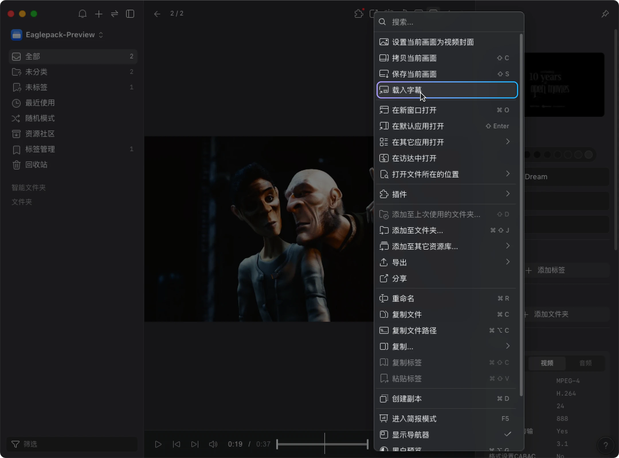Click the context menu scrollbar
The height and width of the screenshot is (458, 619).
521,215
